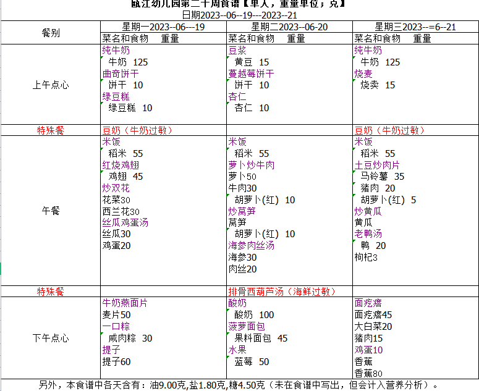Click the 一口粽 dish name
The width and height of the screenshot is (479, 391).
[x=116, y=326]
